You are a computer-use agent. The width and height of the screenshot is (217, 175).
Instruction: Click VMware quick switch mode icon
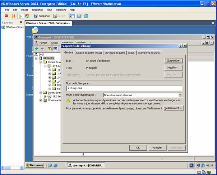86,16
